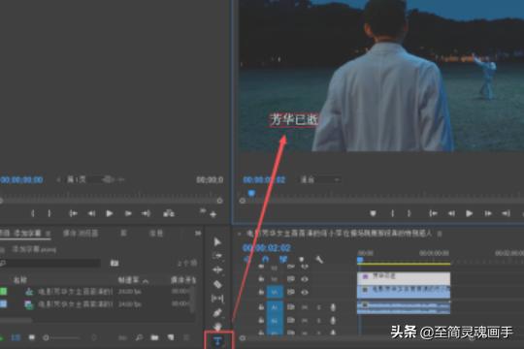Open Project panel menu icon
Image resolution: width=524 pixels, height=349 pixels.
[49, 233]
